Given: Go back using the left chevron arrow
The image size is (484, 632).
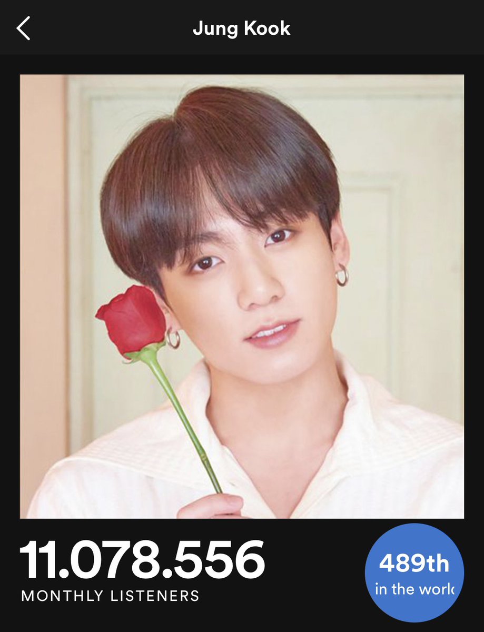Looking at the screenshot, I should (x=24, y=28).
